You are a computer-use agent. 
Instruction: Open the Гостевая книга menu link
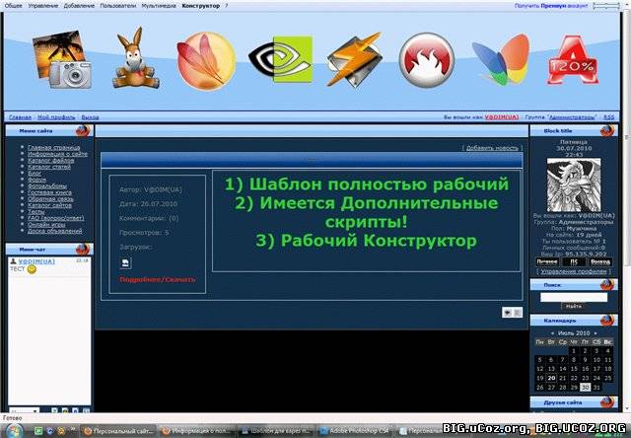pyautogui.click(x=49, y=192)
